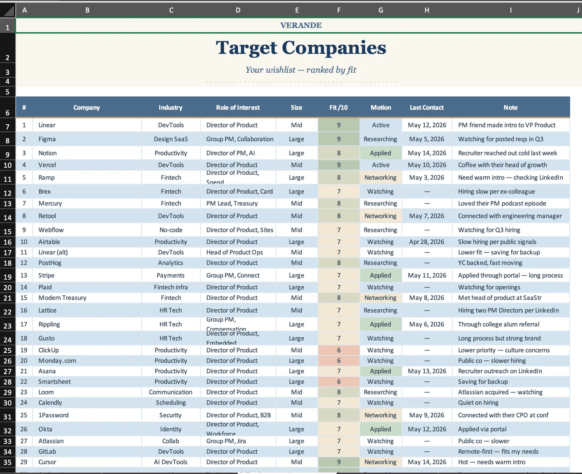Select column A header
Viewport: 582px width, 474px height.
click(x=24, y=10)
